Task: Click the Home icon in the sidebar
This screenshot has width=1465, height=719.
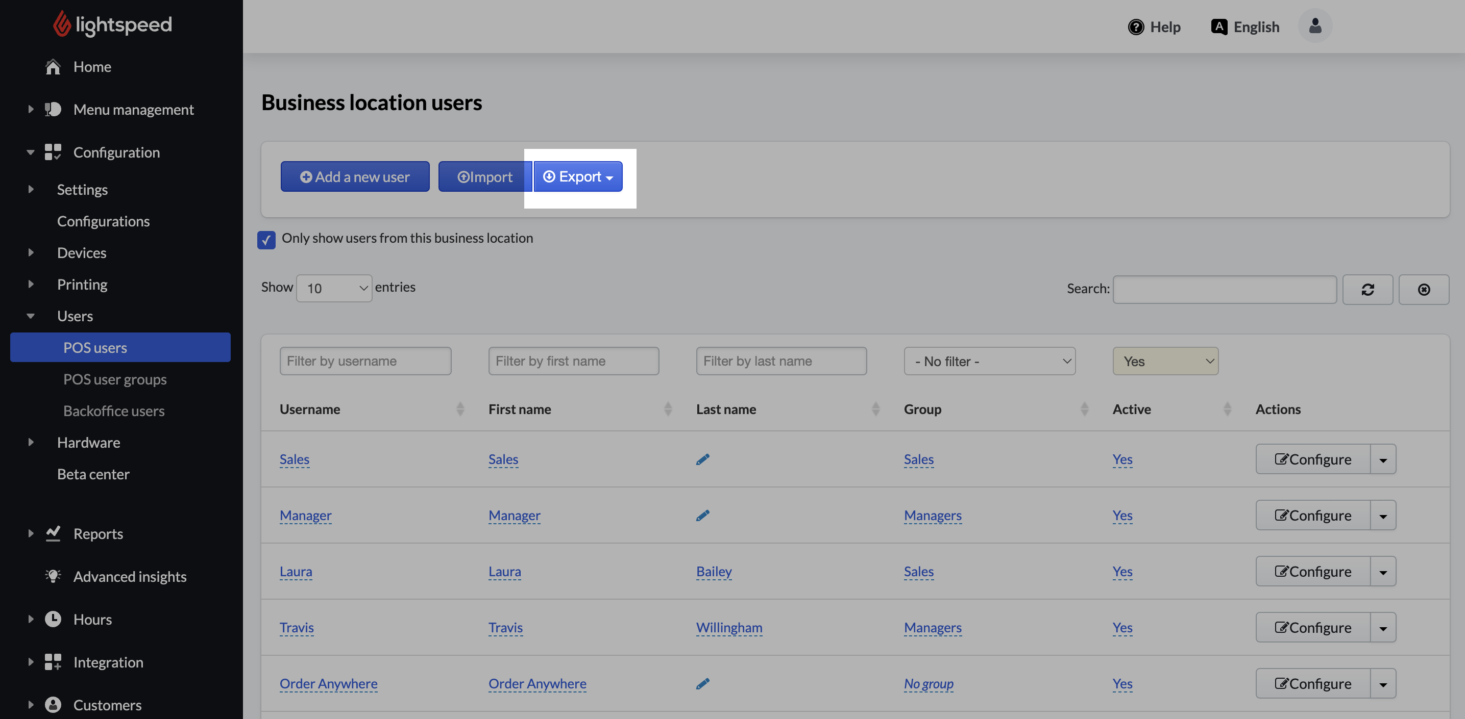Action: coord(53,66)
